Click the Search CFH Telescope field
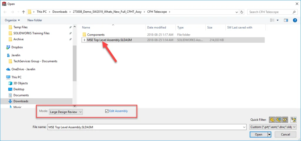The image size is (301, 141). click(270, 12)
